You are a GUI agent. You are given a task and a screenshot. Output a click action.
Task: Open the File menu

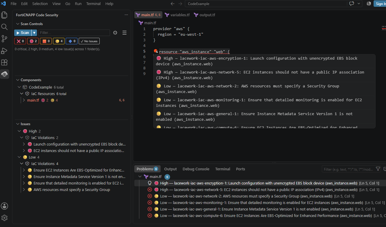point(14,4)
